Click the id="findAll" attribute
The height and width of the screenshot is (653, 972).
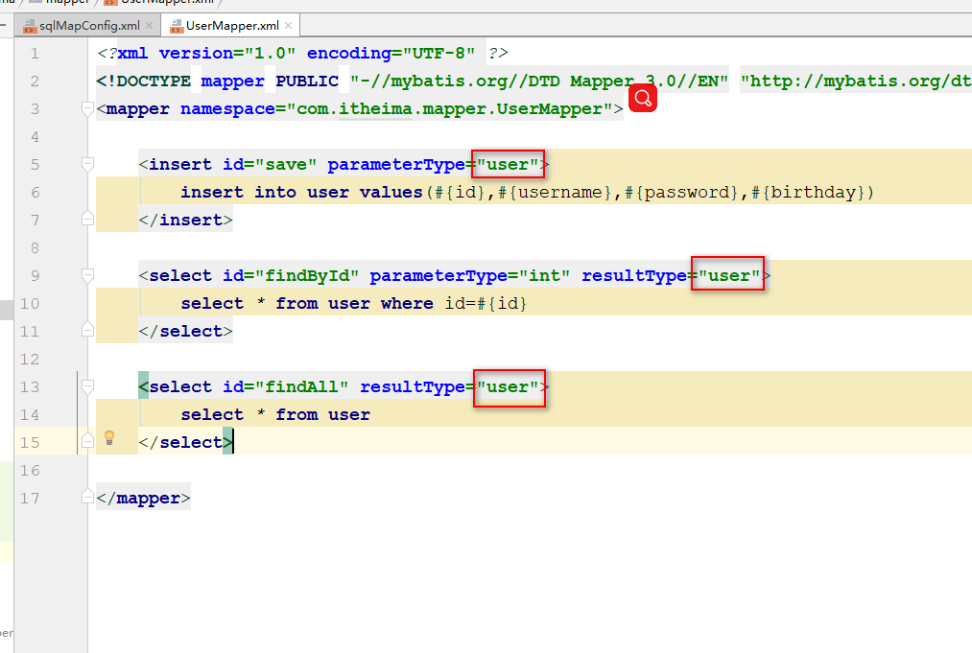pyautogui.click(x=286, y=387)
